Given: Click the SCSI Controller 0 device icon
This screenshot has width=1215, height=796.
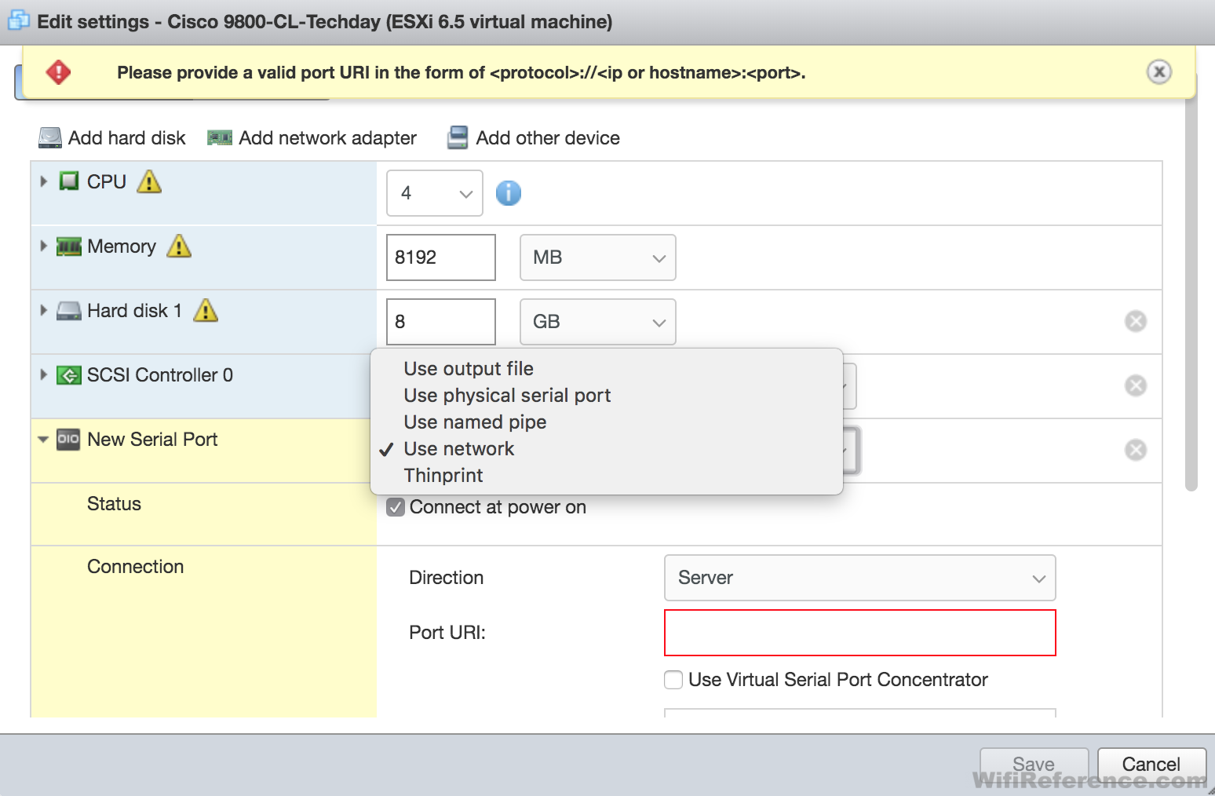Looking at the screenshot, I should [67, 374].
